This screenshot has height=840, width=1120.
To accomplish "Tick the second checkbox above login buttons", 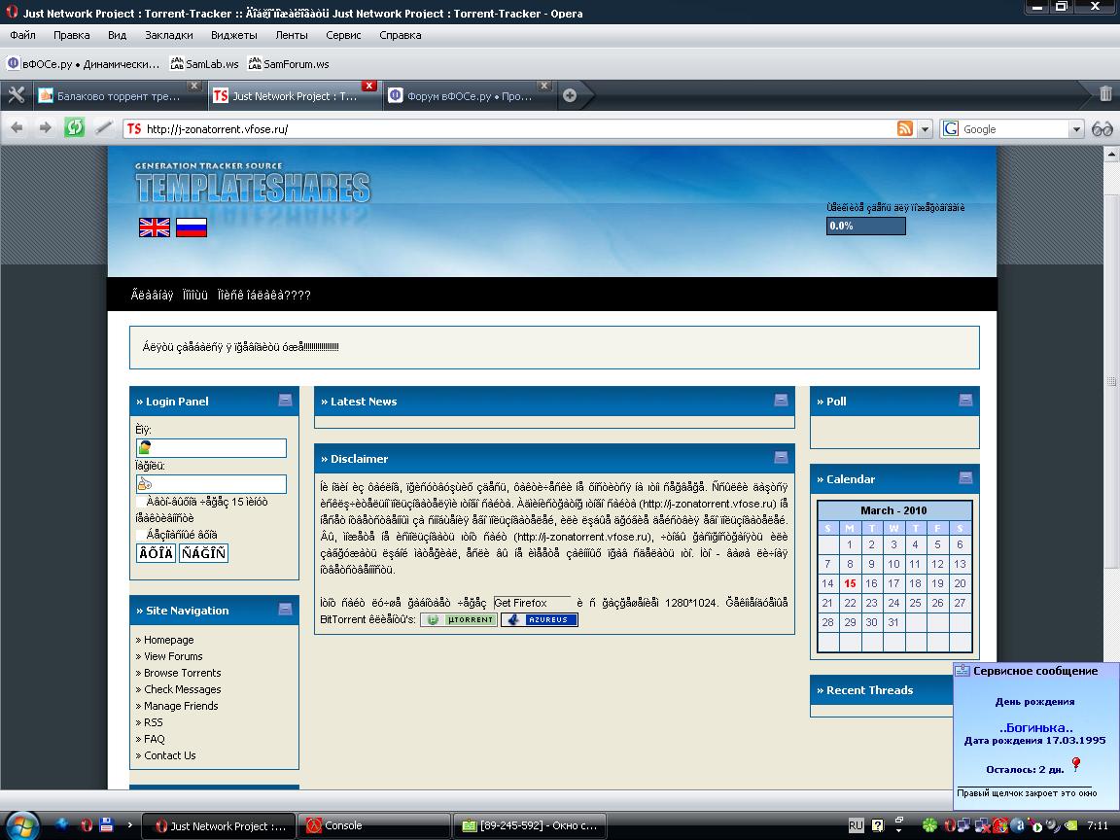I will coord(140,535).
